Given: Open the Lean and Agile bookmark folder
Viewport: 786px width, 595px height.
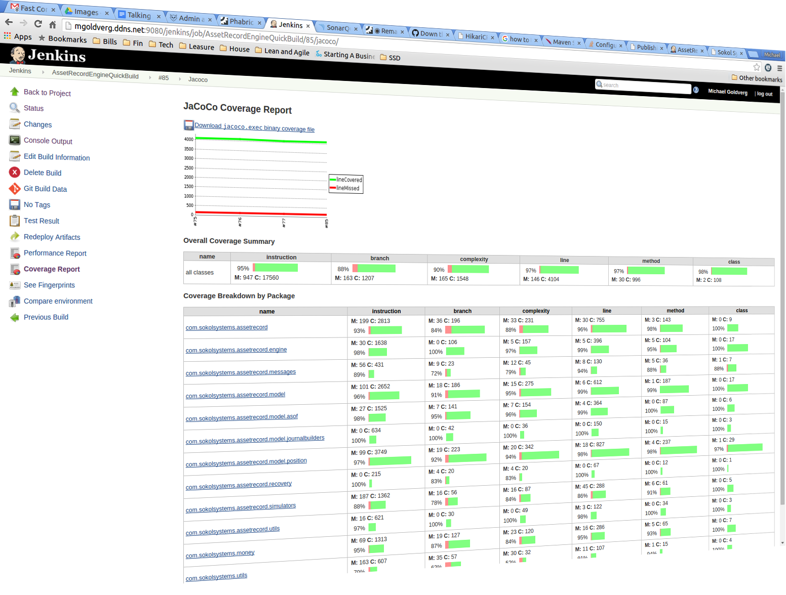Looking at the screenshot, I should point(282,51).
